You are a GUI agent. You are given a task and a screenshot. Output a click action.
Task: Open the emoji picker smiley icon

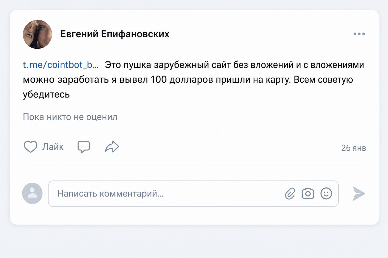coord(326,193)
